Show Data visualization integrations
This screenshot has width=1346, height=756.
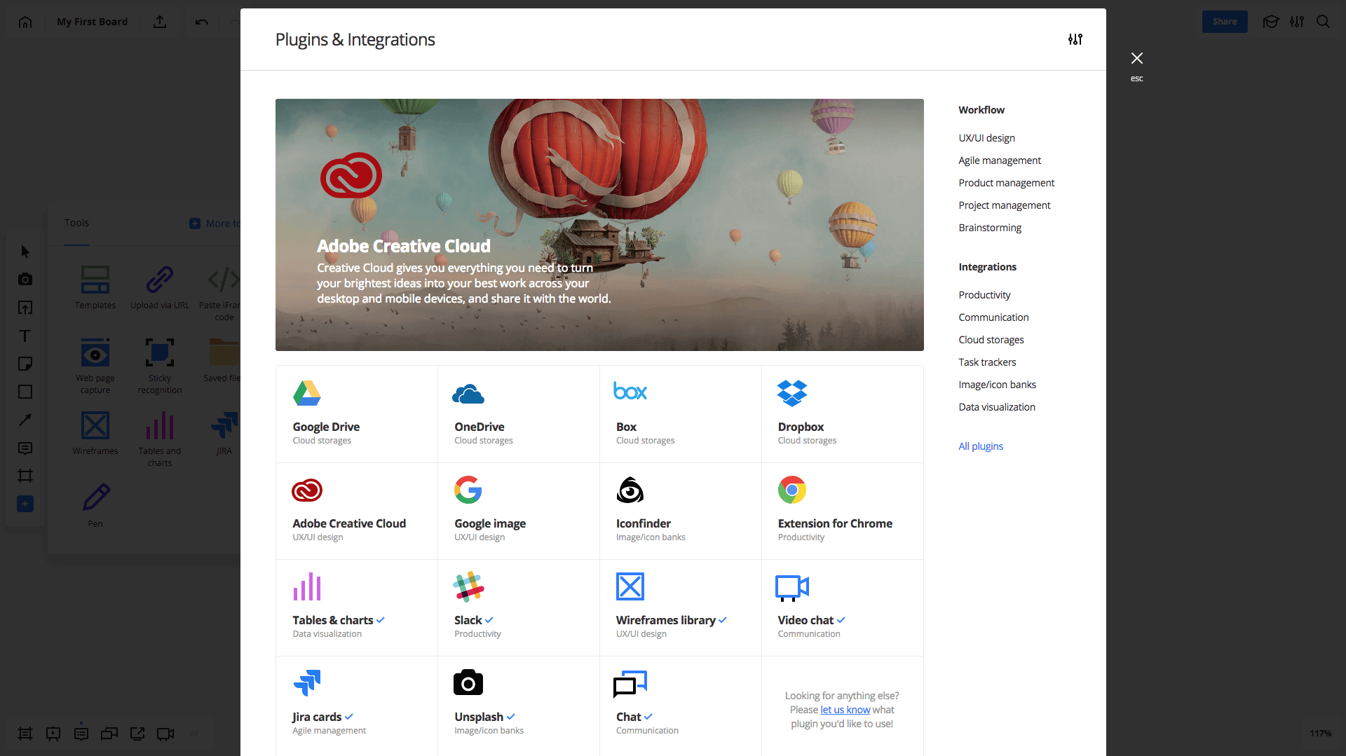click(x=997, y=407)
